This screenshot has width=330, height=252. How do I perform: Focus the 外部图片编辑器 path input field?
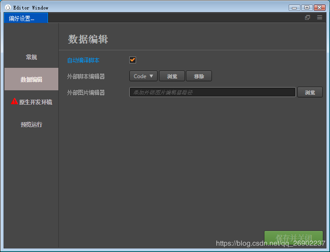click(x=212, y=92)
